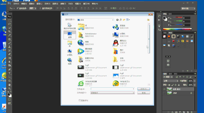204x113 pixels.
Task: Select the Clone Stamp tool
Action: pyautogui.click(x=9, y=47)
